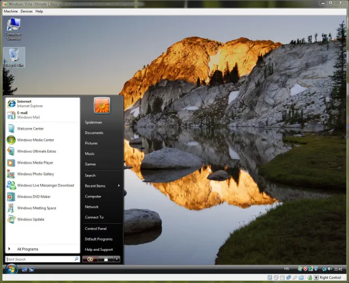The image size is (349, 283).
Task: Open Windows Photo Gallery
Action: pyautogui.click(x=42, y=174)
